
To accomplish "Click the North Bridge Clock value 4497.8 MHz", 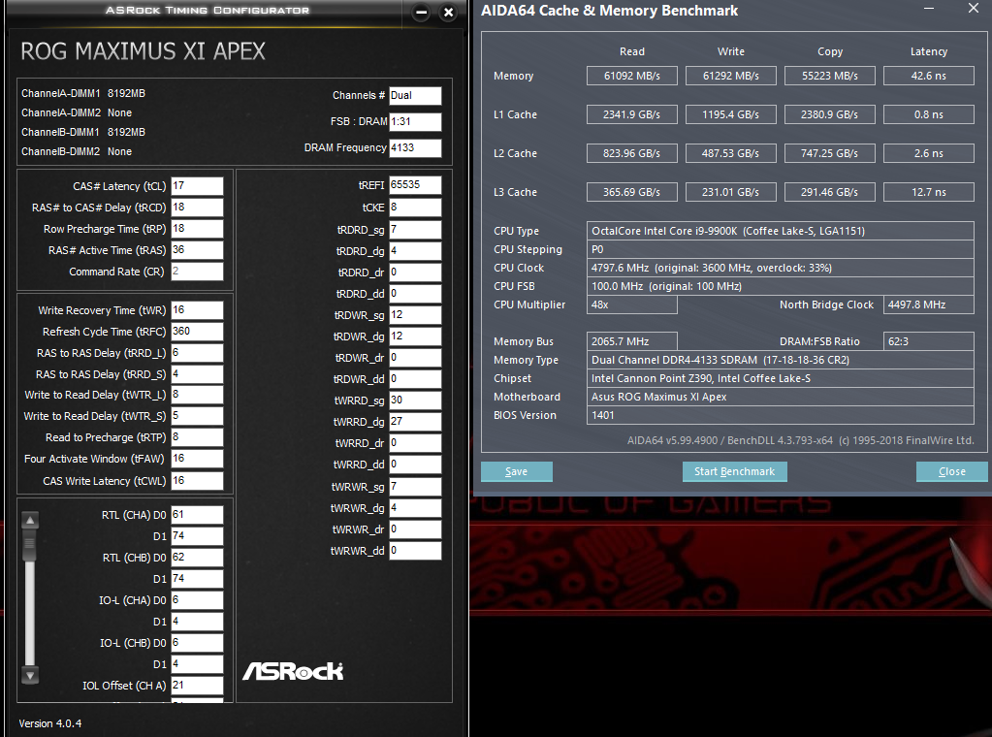I will tap(929, 304).
